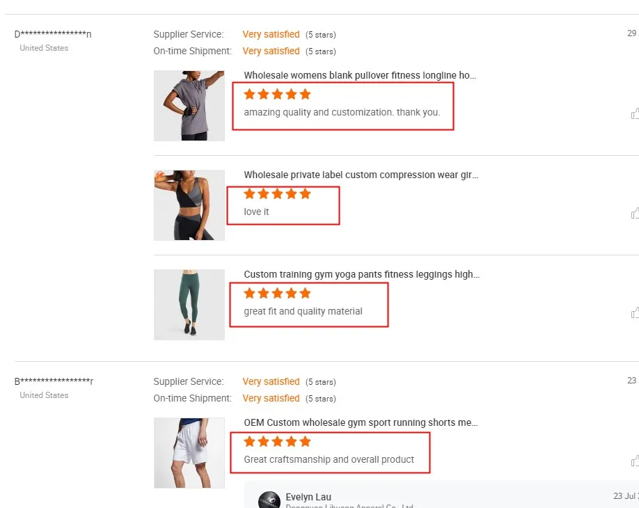Click the like icon beside the hoodie review
This screenshot has width=639, height=508.
pyautogui.click(x=635, y=113)
